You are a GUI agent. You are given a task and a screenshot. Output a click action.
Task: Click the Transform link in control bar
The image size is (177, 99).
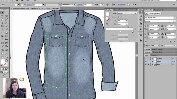[122, 5]
